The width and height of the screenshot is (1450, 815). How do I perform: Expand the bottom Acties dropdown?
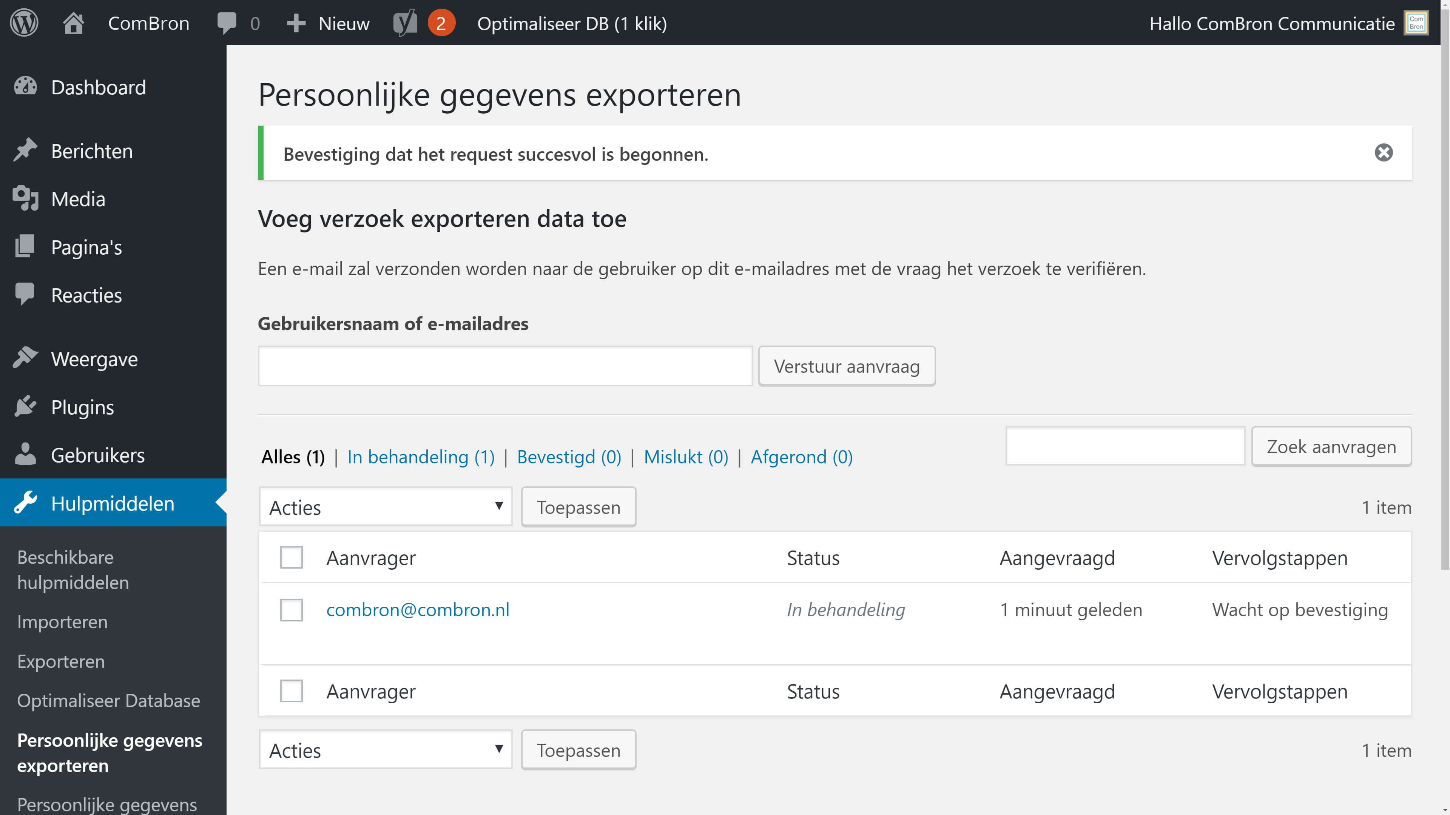tap(386, 750)
